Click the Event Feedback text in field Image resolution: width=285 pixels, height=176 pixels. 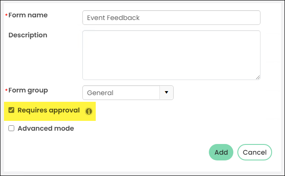(x=113, y=18)
